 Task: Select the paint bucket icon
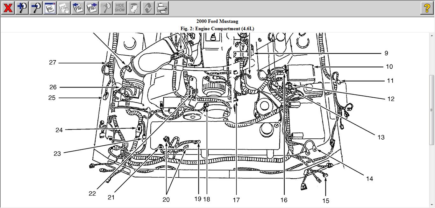coord(134,8)
